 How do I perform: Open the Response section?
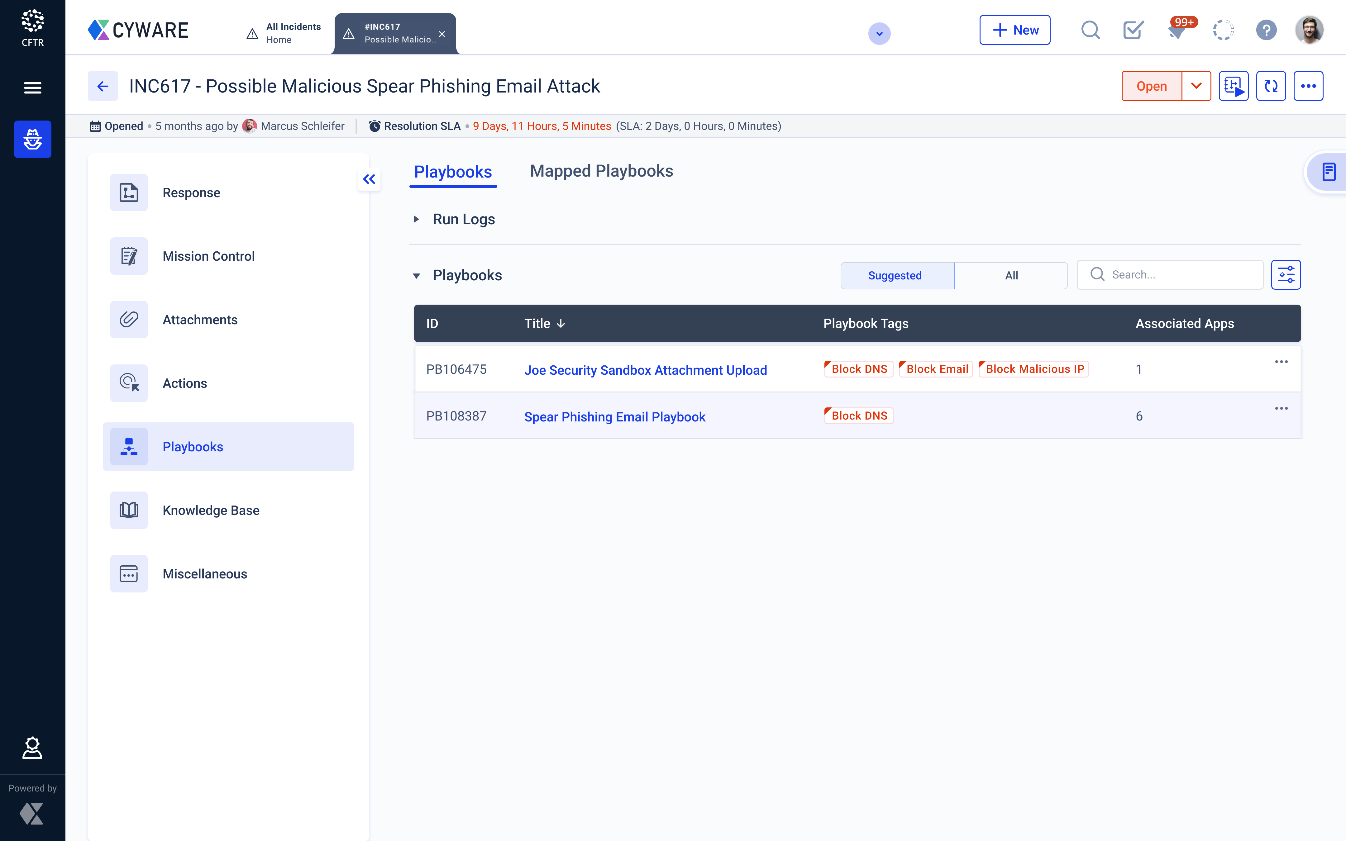point(229,192)
